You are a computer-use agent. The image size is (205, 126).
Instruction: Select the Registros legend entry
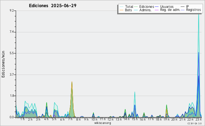tap(193, 10)
